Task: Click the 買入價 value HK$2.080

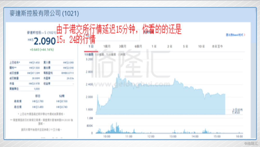Action: (x=68, y=62)
